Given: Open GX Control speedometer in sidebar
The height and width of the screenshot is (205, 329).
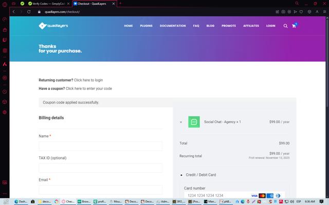Looking at the screenshot, I should [x=5, y=19].
